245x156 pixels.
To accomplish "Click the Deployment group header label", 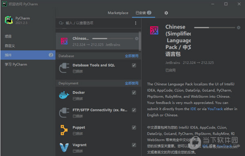I will (69, 83).
